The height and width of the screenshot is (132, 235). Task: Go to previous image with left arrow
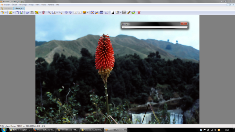pyautogui.click(x=66, y=12)
